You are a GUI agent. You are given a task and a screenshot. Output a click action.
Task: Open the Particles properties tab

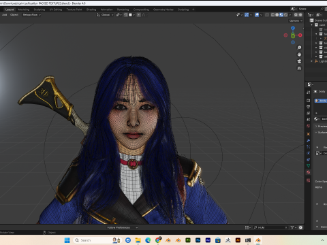point(308,147)
